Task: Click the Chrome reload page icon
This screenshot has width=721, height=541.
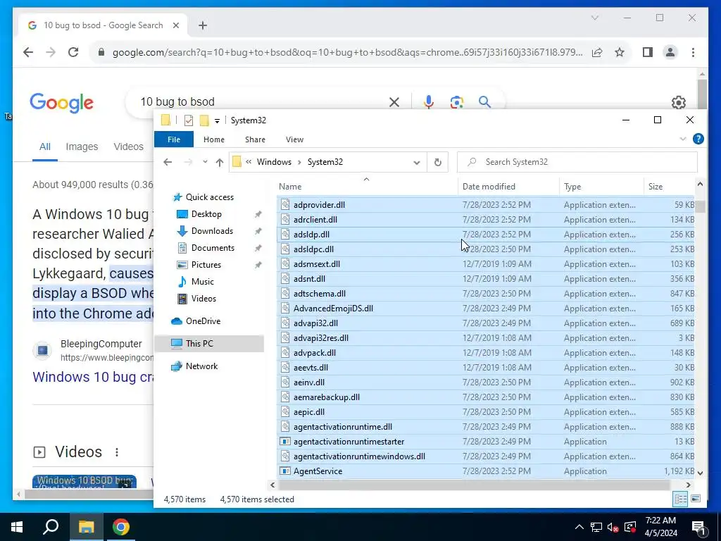Action: tap(73, 52)
